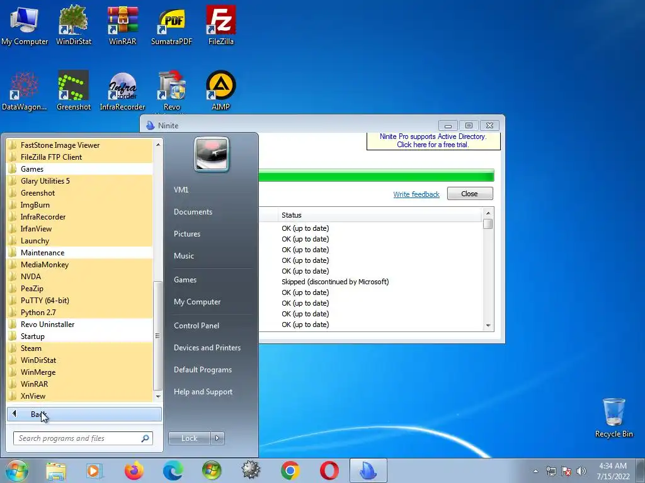The image size is (645, 483).
Task: Expand the InfraRecorder program folder
Action: 80,216
